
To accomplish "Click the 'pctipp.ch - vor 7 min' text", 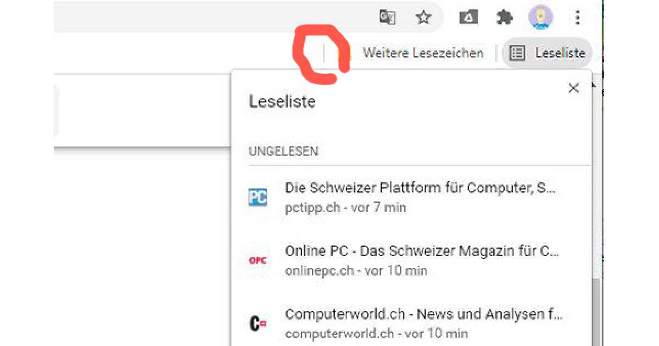I will pyautogui.click(x=345, y=208).
